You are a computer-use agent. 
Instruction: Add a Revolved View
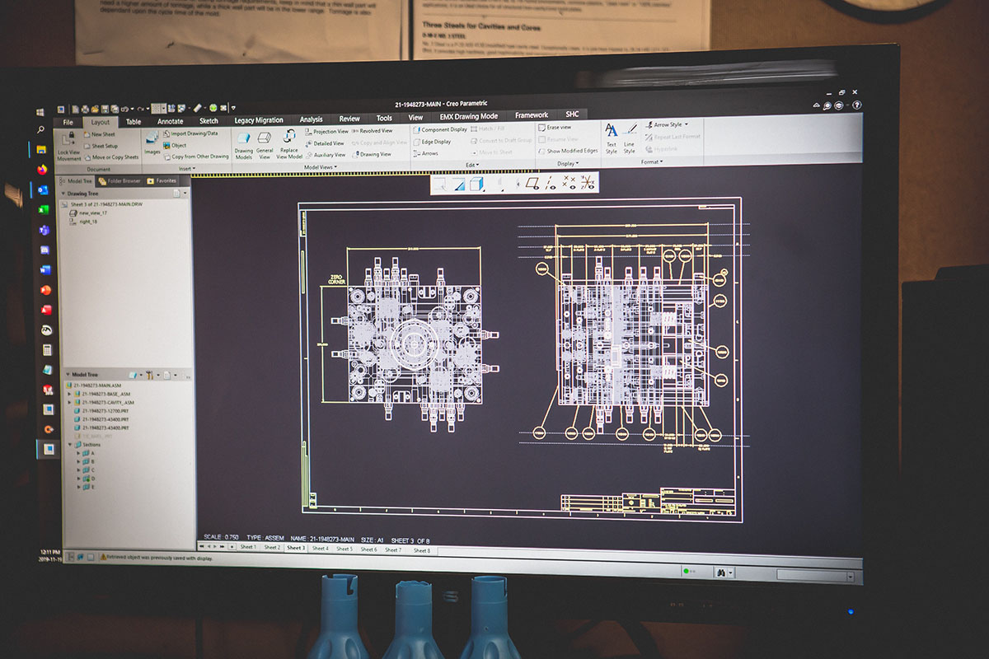[373, 130]
